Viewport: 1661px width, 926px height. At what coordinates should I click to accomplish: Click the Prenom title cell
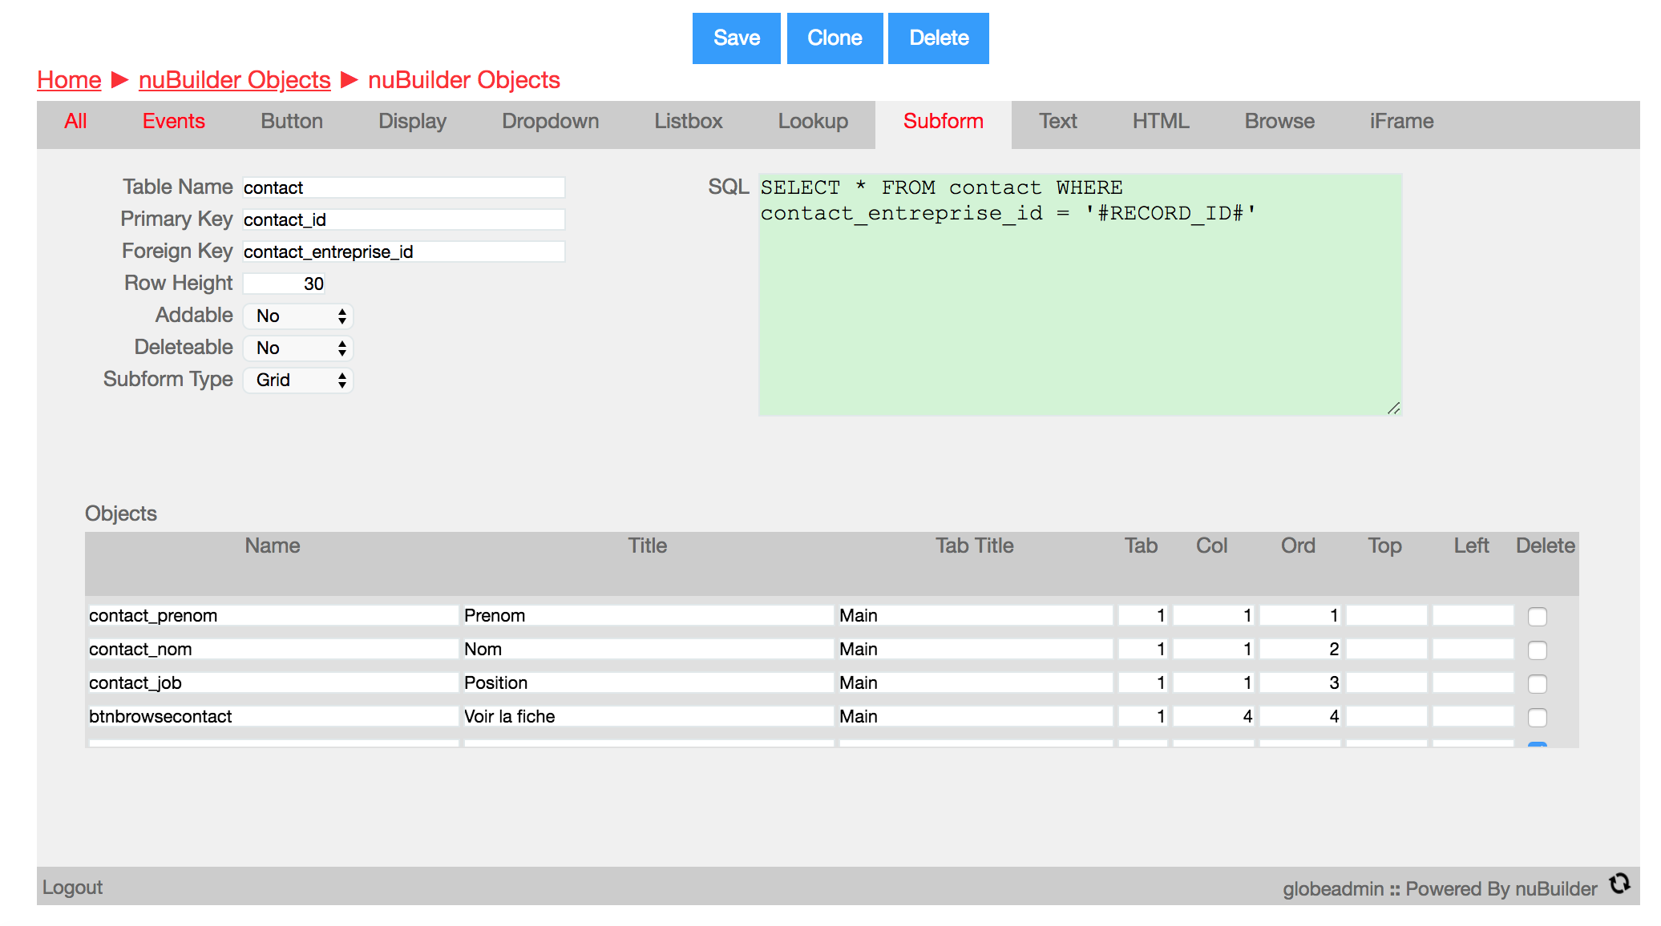[649, 615]
